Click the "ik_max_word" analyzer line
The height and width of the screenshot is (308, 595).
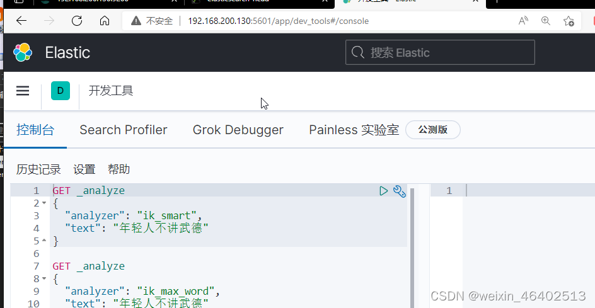click(142, 291)
